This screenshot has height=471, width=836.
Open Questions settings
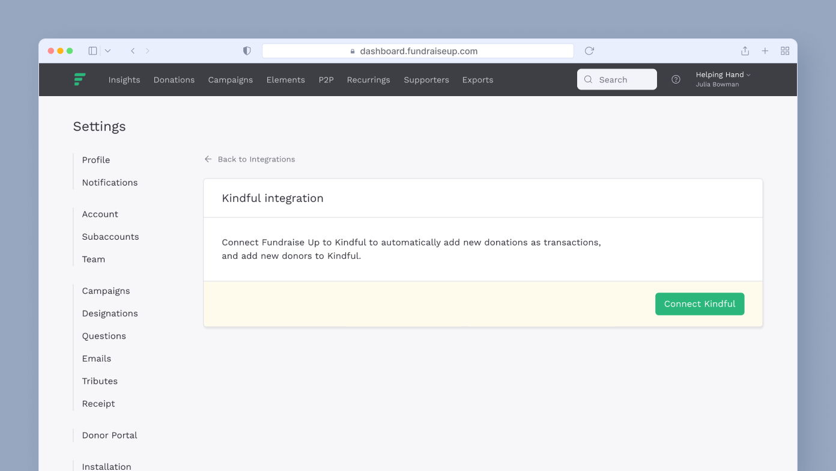pyautogui.click(x=104, y=336)
